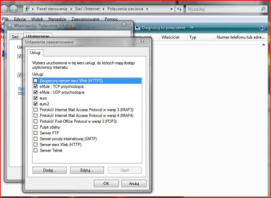Click the refresh arrows button beside address bar
Image resolution: width=271 pixels, height=198 pixels.
[x=179, y=9]
